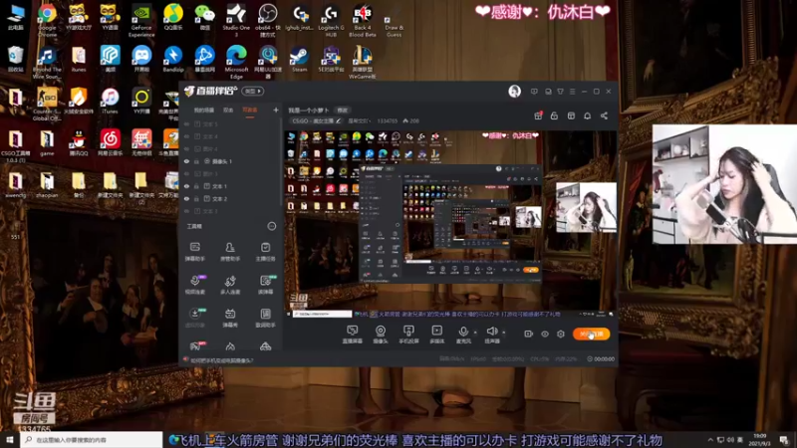797x448 pixels.
Task: Toggle preview eye icon near start button
Action: click(544, 334)
